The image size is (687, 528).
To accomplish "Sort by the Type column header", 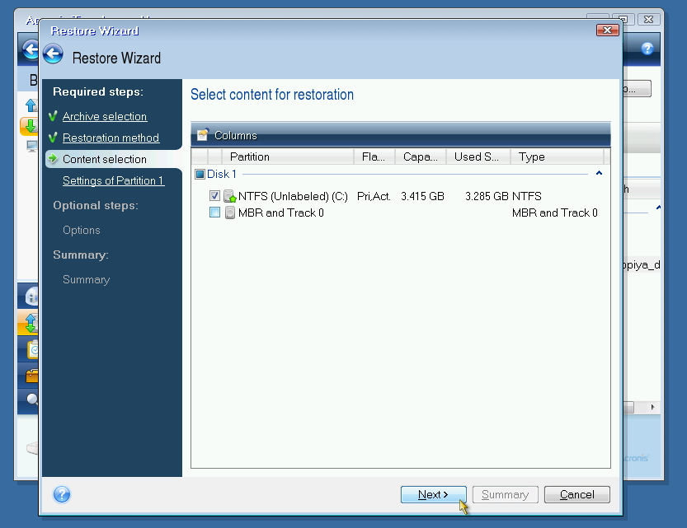I will click(x=532, y=157).
